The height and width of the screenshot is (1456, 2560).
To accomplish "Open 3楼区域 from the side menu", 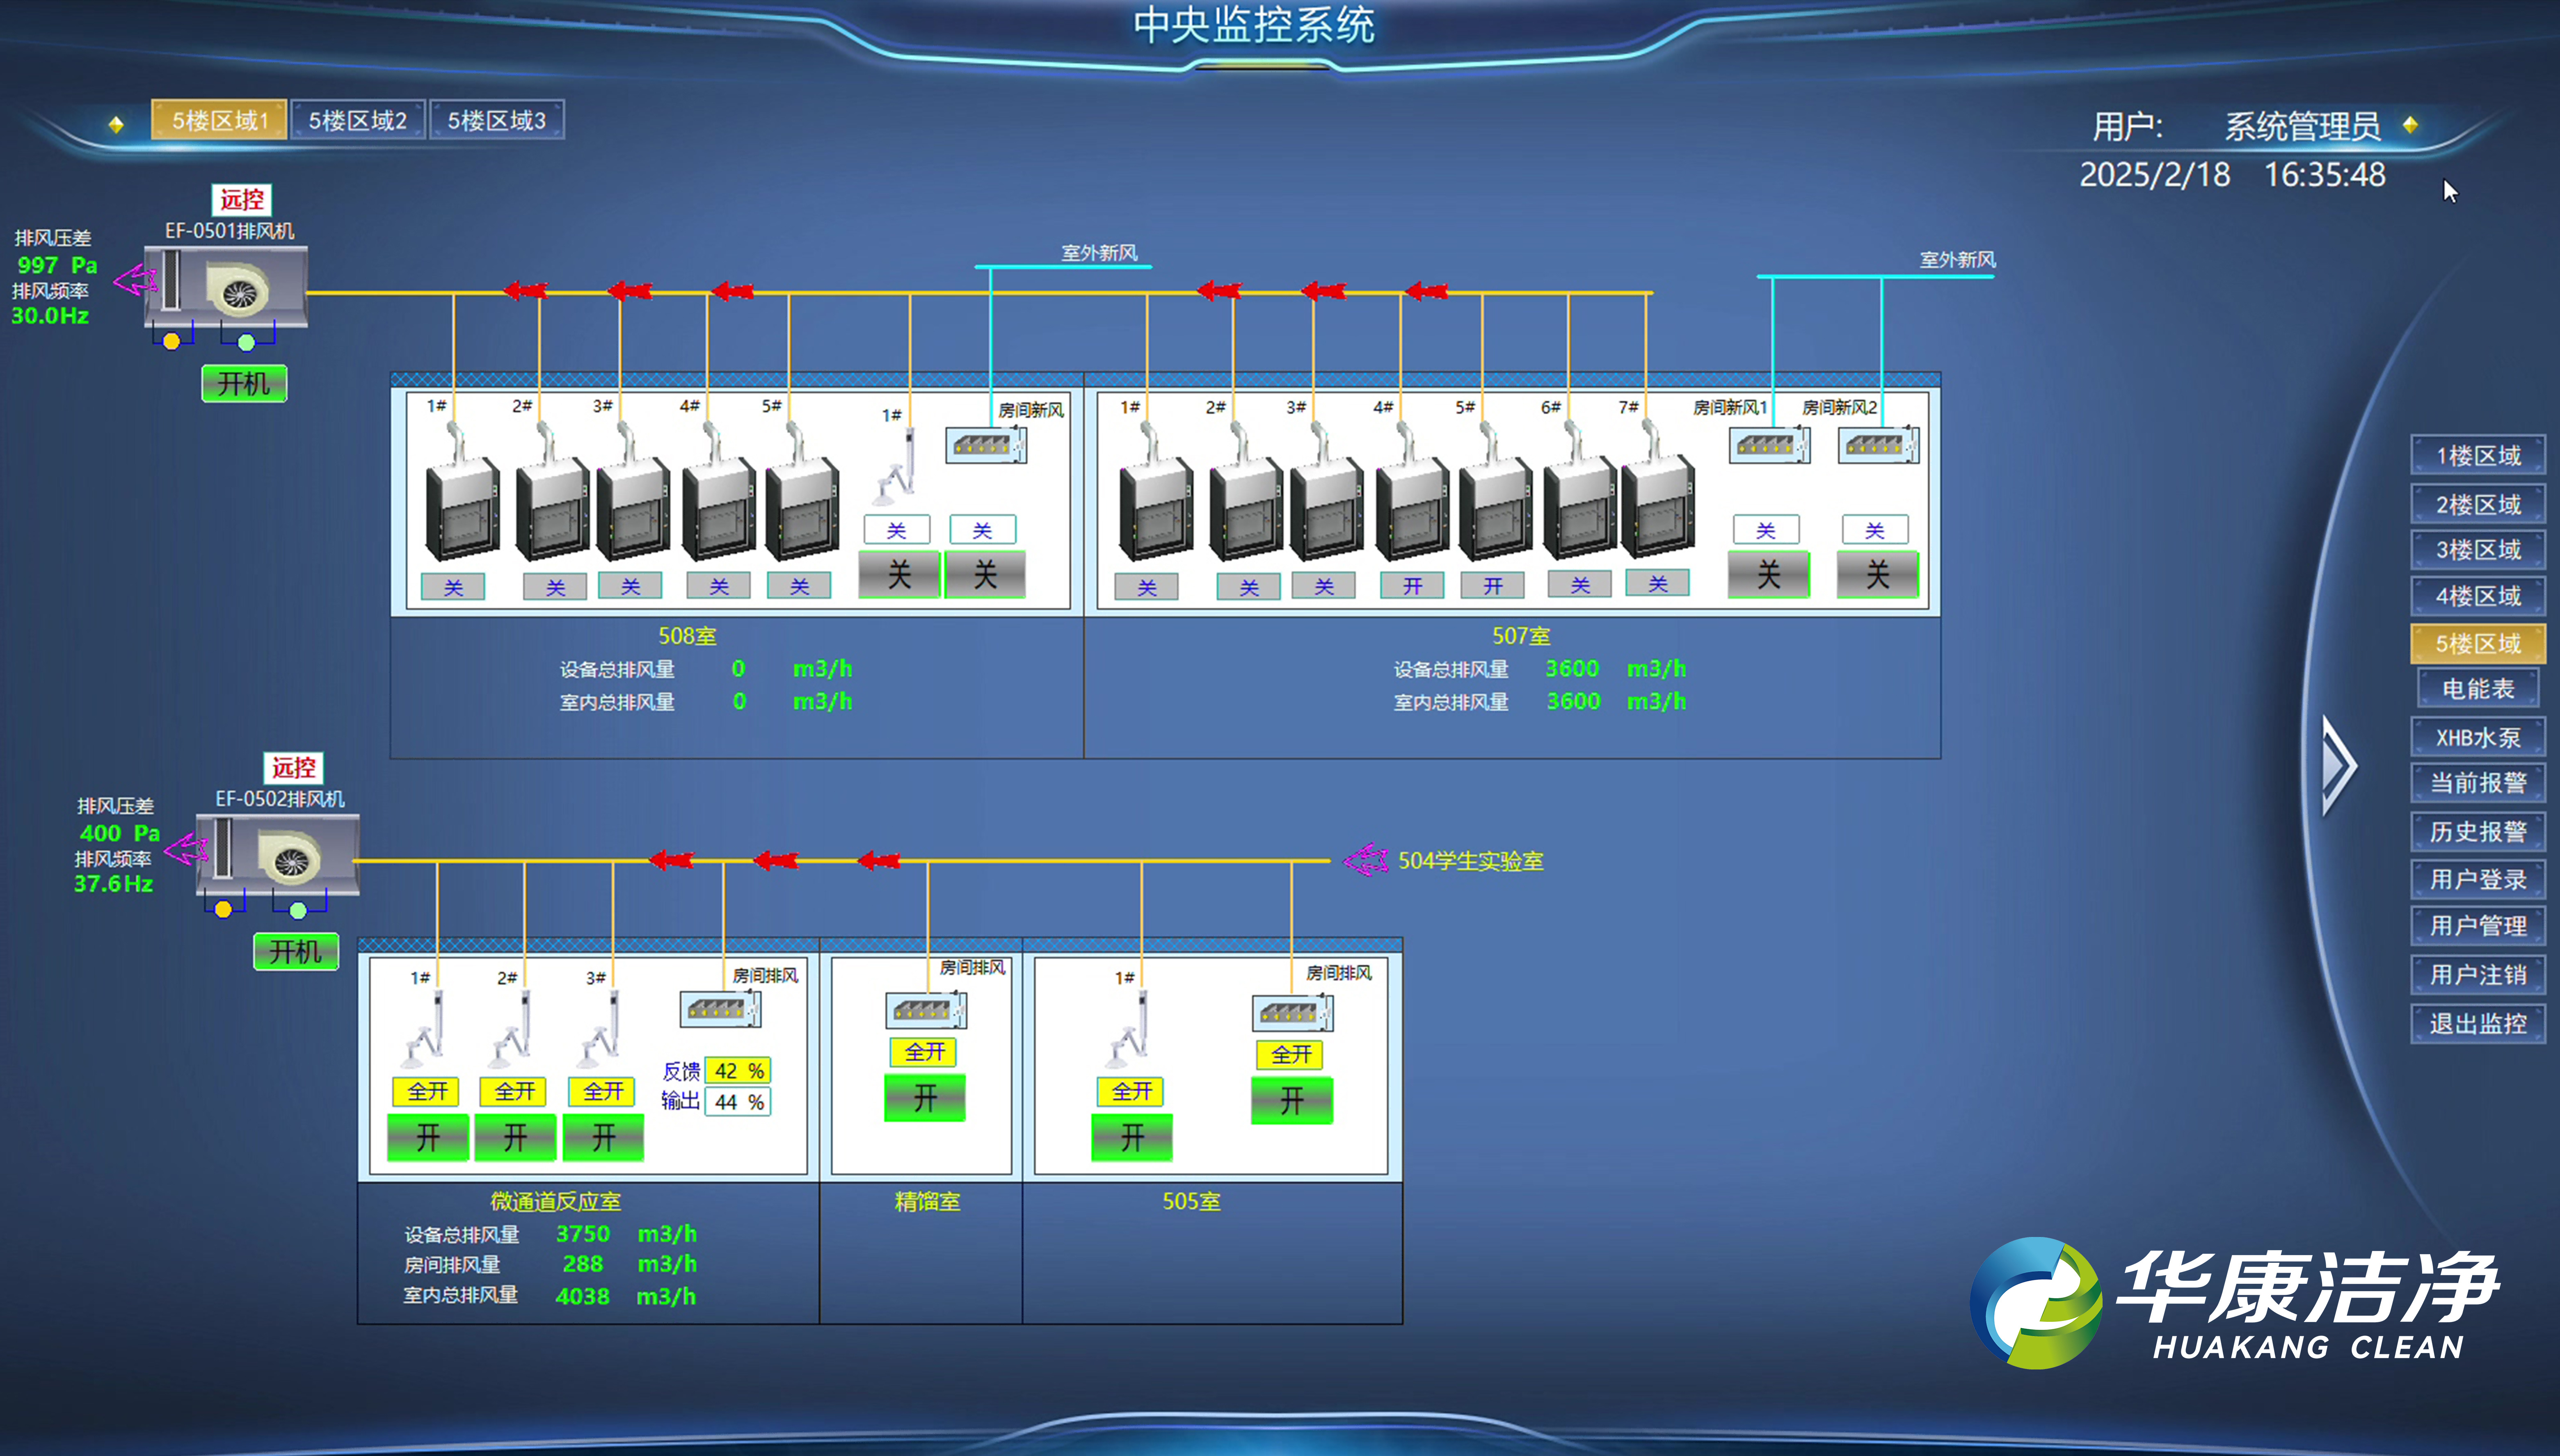I will (2478, 550).
